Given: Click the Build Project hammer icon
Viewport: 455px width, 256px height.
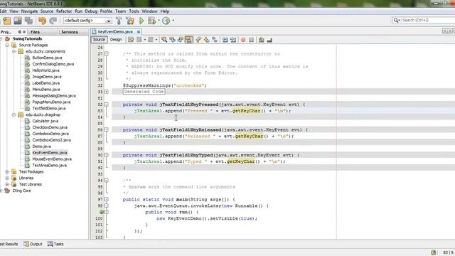Looking at the screenshot, I should click(x=119, y=21).
